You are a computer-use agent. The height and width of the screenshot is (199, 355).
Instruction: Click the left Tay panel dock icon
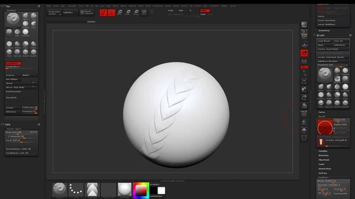tap(39, 6)
